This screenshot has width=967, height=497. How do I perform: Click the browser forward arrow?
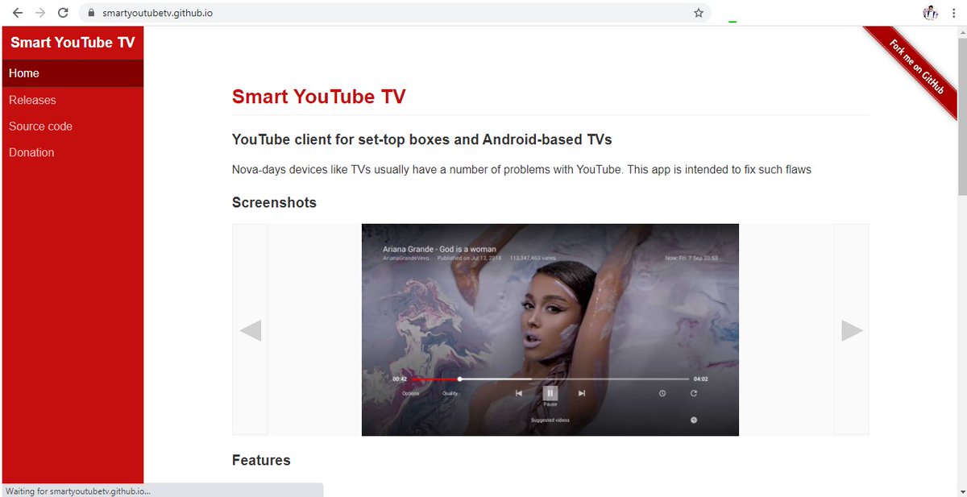tap(40, 13)
